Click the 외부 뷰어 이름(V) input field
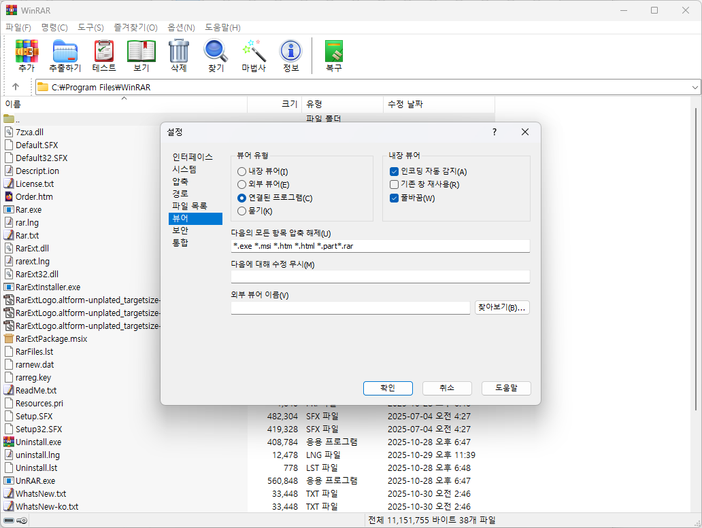This screenshot has width=702, height=528. point(350,308)
